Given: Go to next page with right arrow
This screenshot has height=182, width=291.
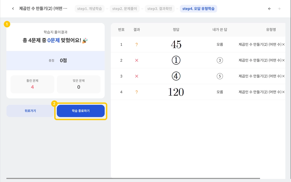Looking at the screenshot, I should coord(279,9).
